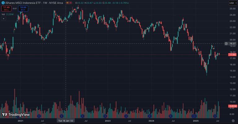Viewport: 238px width, 124px height.
Task: Open the USD currency dropdown
Action: coord(232,3)
